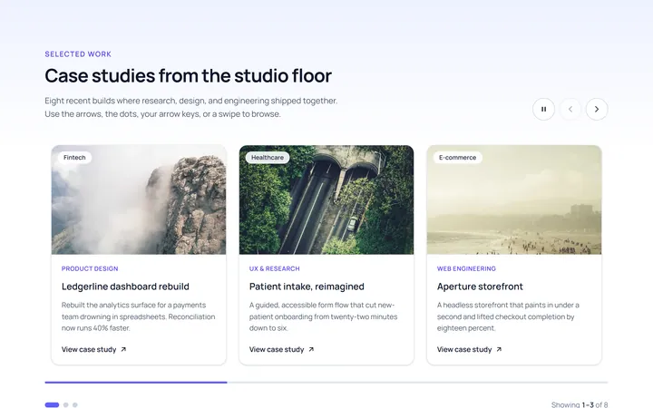Click the Aperture storefront description text

(x=508, y=316)
